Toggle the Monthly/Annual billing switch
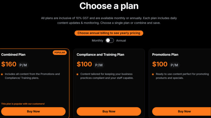The image size is (211, 118). click(x=109, y=40)
